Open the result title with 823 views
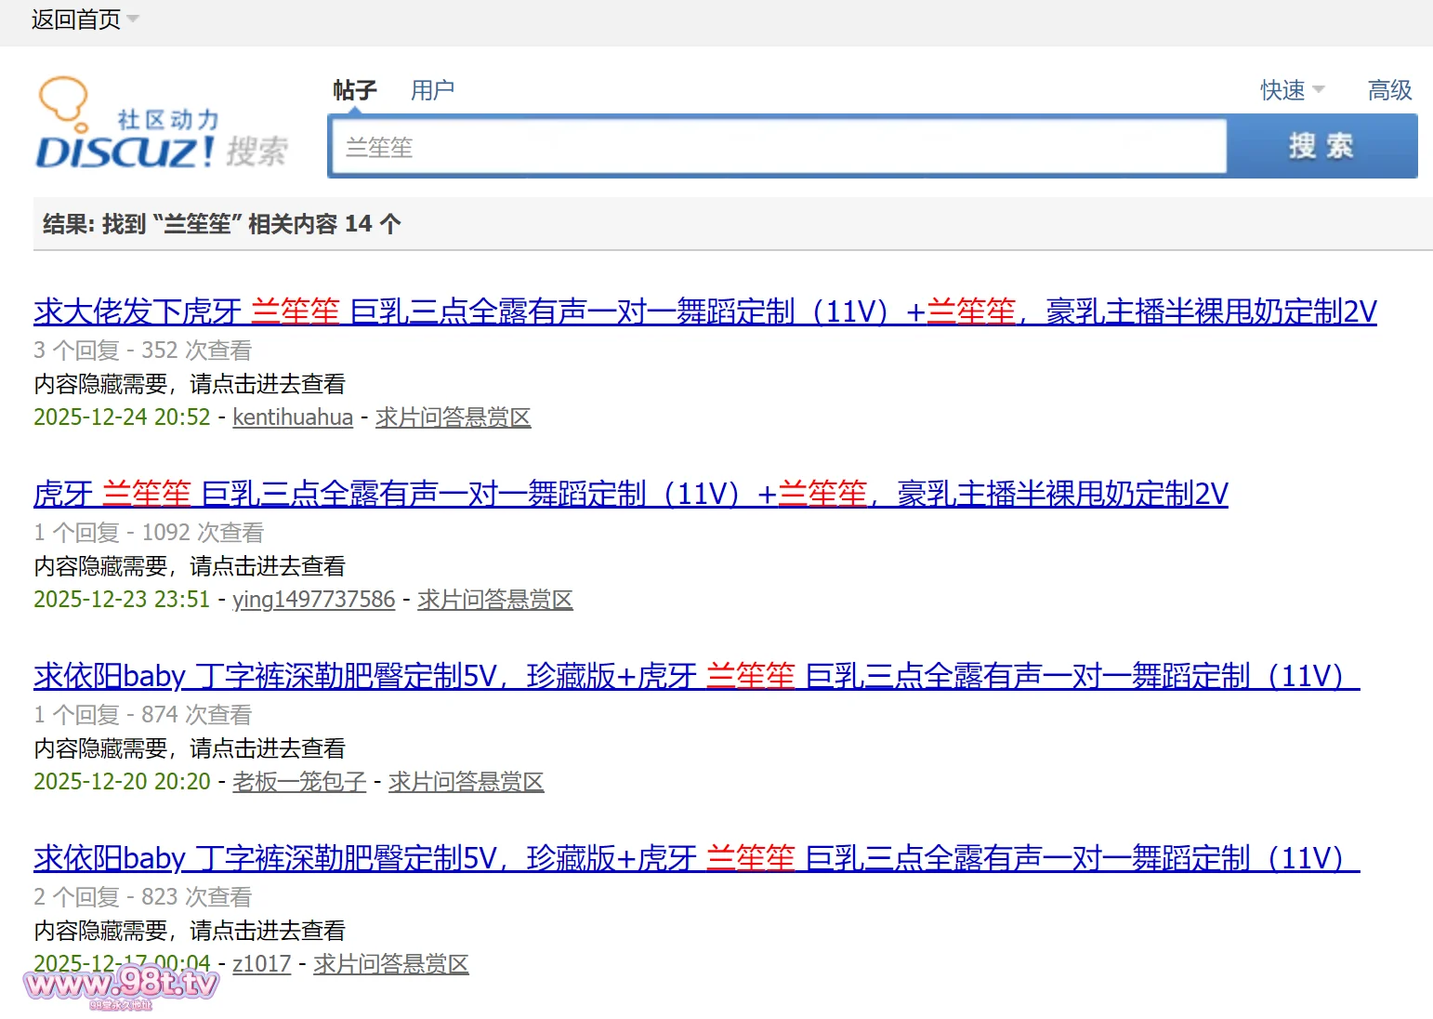The height and width of the screenshot is (1019, 1433). coord(696,858)
